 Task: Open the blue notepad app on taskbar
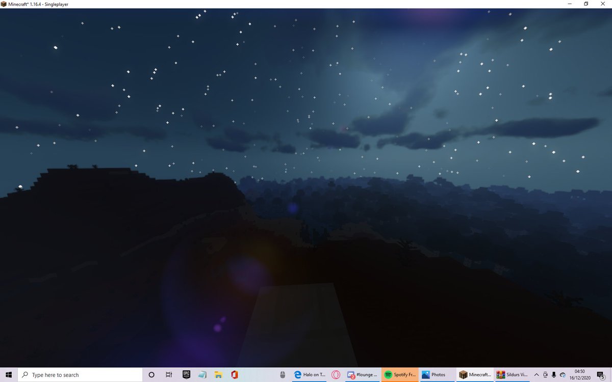click(x=202, y=375)
